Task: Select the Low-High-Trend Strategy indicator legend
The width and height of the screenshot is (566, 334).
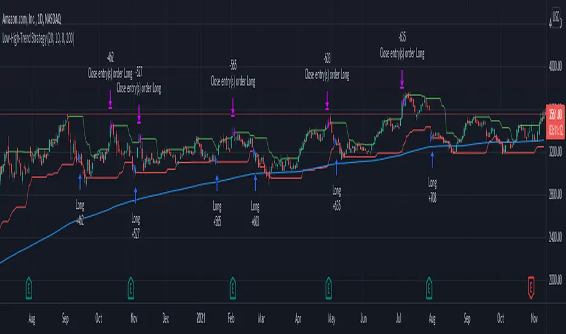Action: point(38,38)
